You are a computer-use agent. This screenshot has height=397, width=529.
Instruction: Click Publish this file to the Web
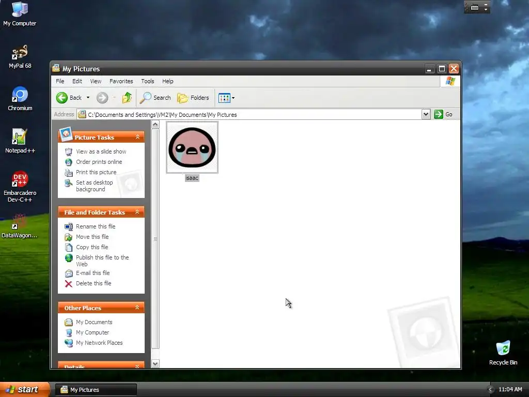pos(102,261)
